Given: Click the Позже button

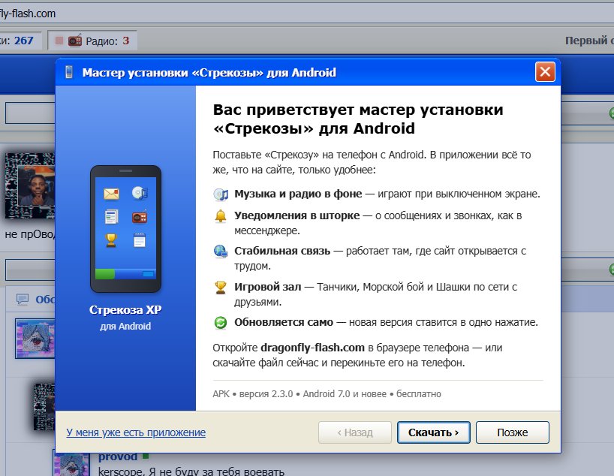Looking at the screenshot, I should 513,432.
